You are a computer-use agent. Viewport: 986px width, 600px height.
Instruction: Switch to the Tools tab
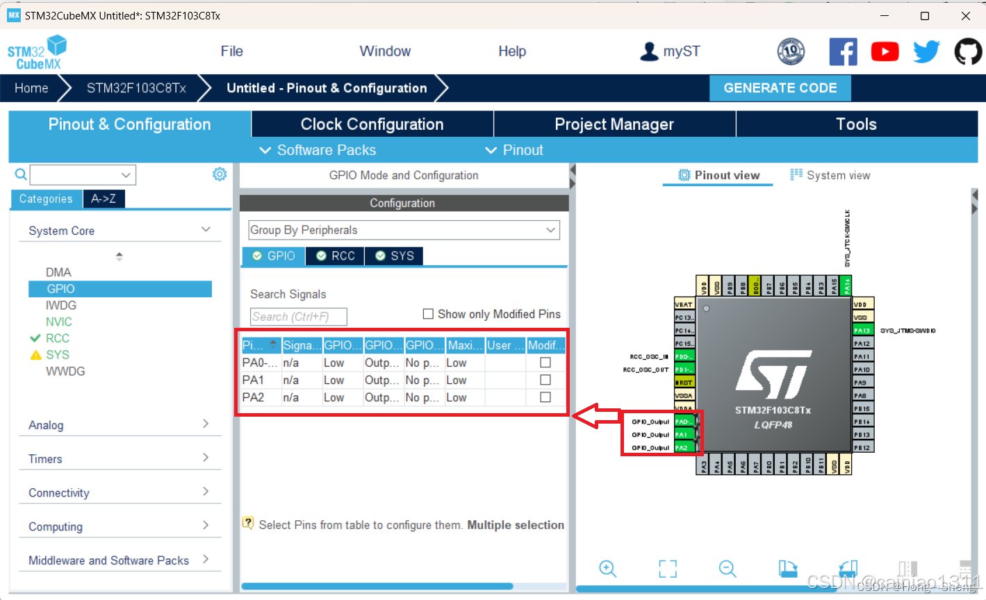pos(856,124)
